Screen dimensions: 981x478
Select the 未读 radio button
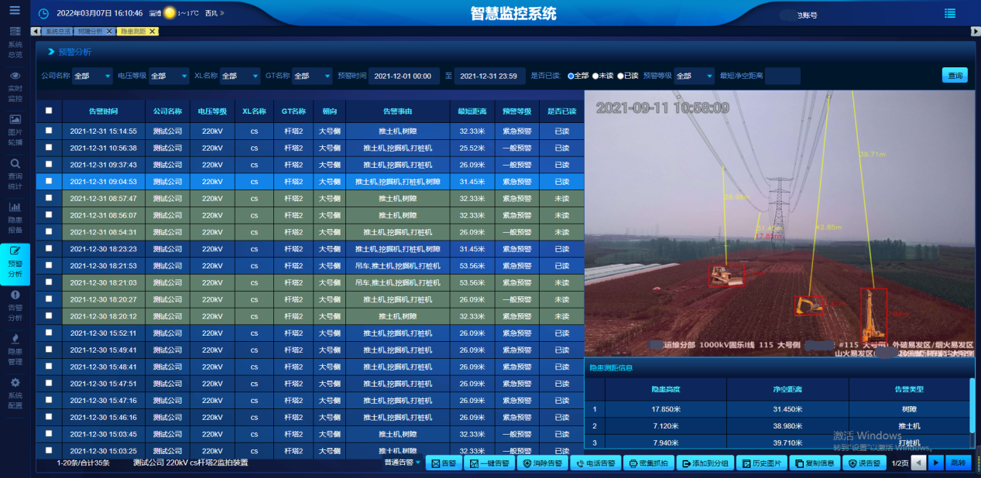coord(596,76)
